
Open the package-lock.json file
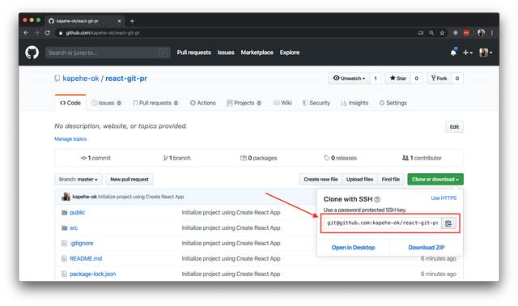pyautogui.click(x=93, y=274)
